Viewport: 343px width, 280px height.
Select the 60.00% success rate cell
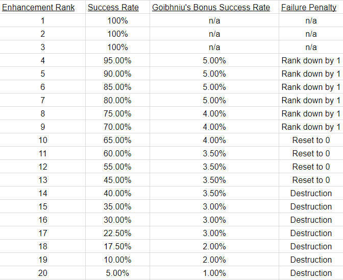point(117,153)
